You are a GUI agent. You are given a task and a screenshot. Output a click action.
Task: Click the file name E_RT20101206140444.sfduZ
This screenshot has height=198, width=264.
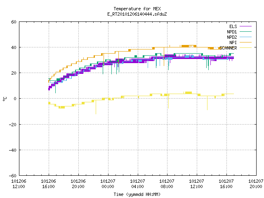click(137, 14)
